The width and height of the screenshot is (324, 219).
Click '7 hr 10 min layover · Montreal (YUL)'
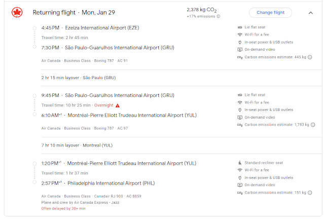pos(77,145)
